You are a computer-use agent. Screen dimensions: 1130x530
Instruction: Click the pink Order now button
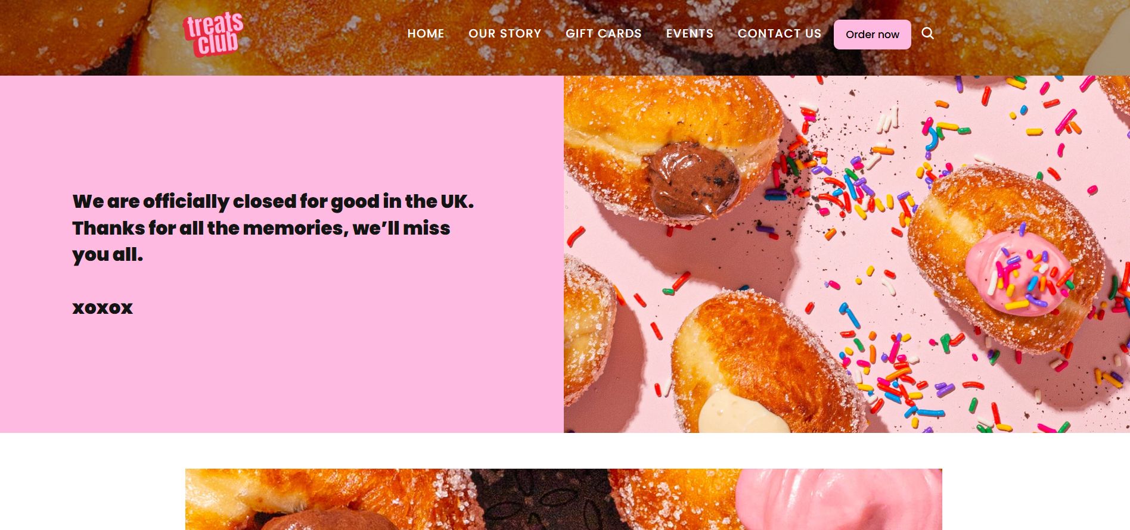(872, 35)
